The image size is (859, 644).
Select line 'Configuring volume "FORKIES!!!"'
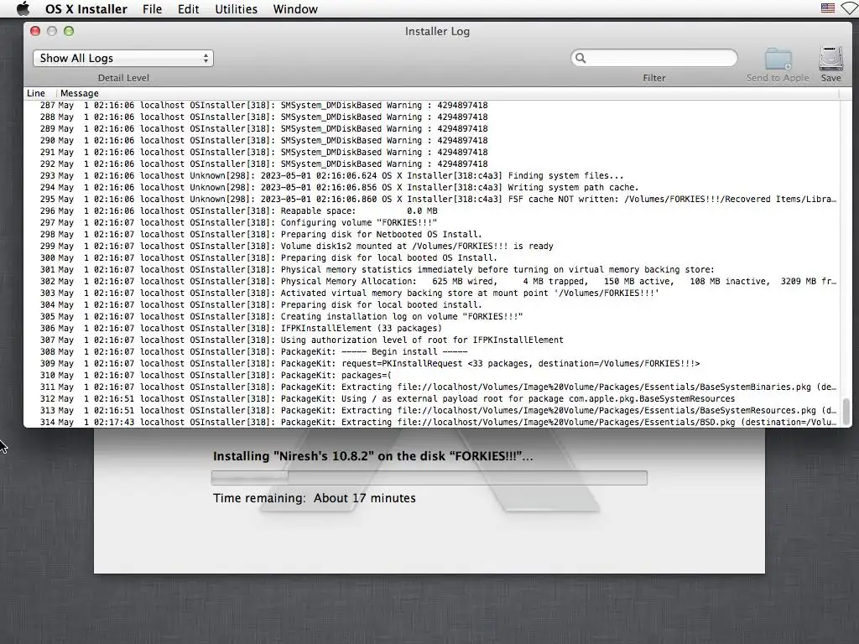pos(431,222)
